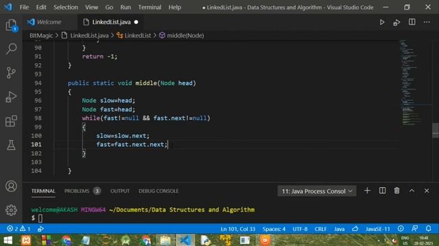Split the editor to the right

412,22
